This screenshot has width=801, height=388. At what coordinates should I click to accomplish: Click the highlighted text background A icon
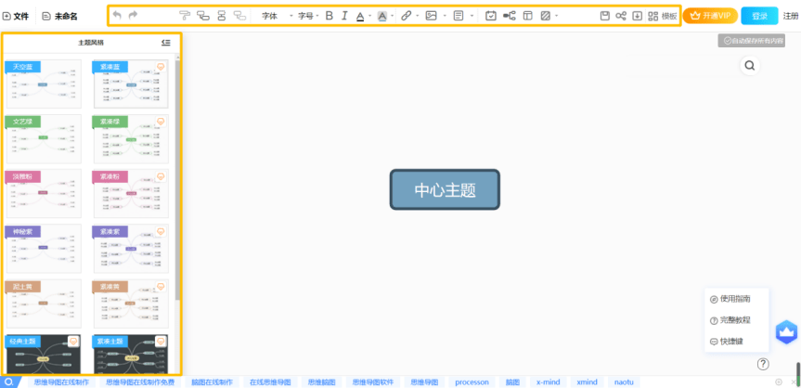click(382, 17)
